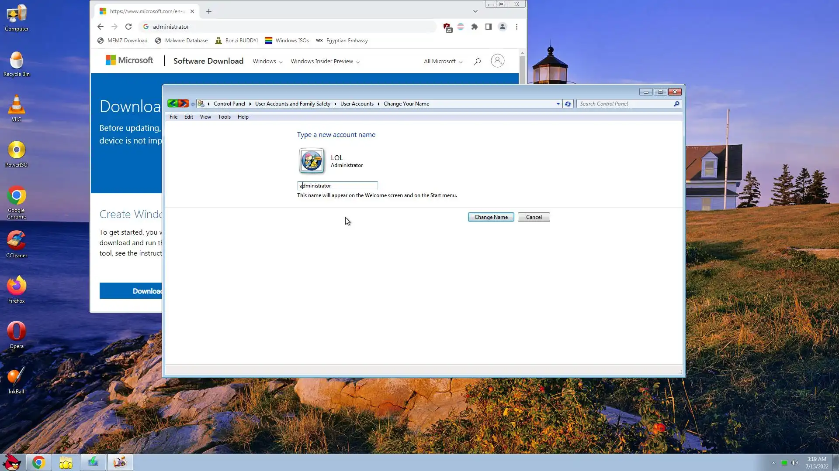Click User Accounts breadcrumb in address bar
839x471 pixels.
[x=357, y=104]
